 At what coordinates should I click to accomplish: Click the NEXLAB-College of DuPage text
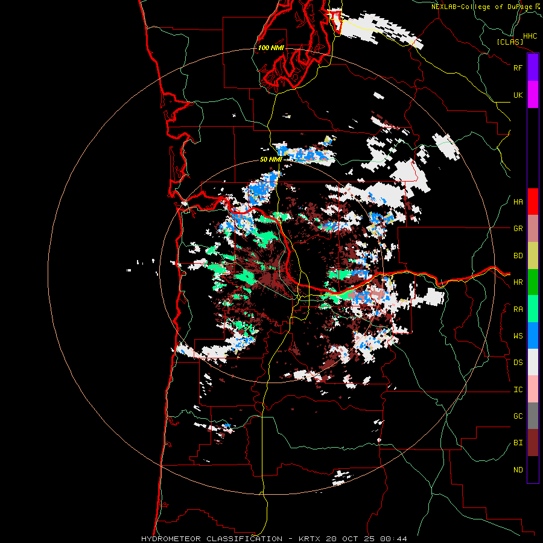click(481, 7)
